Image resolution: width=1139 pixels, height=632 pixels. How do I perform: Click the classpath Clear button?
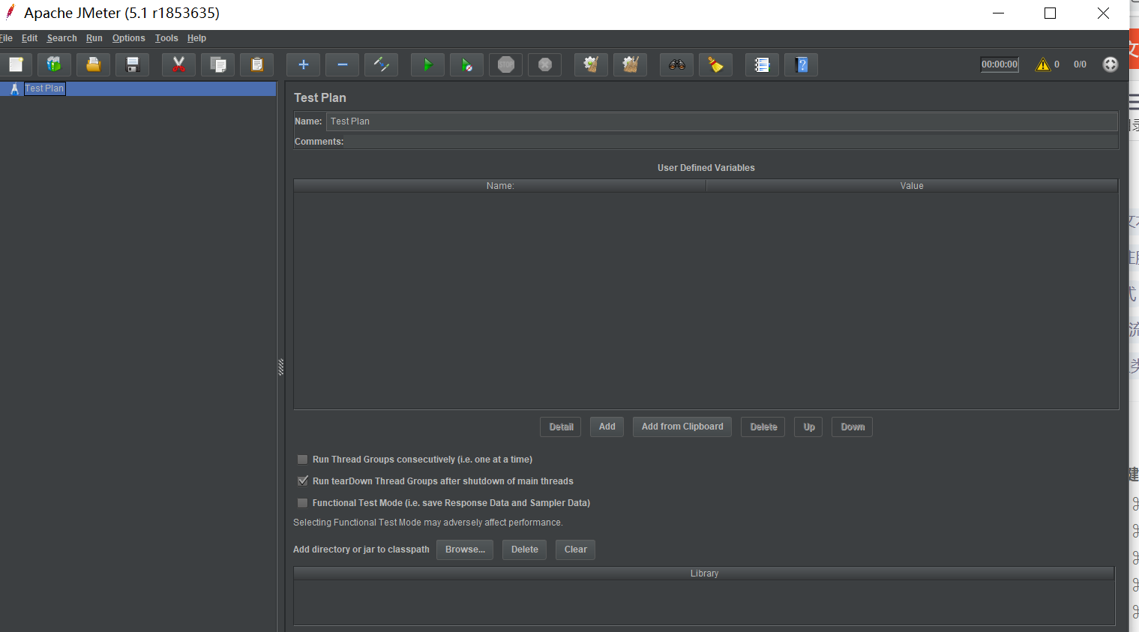pyautogui.click(x=576, y=550)
